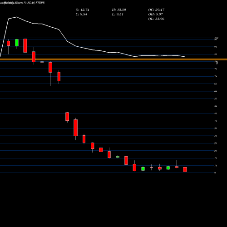Click the price axis label 69
227x227 pixels.
216,84
